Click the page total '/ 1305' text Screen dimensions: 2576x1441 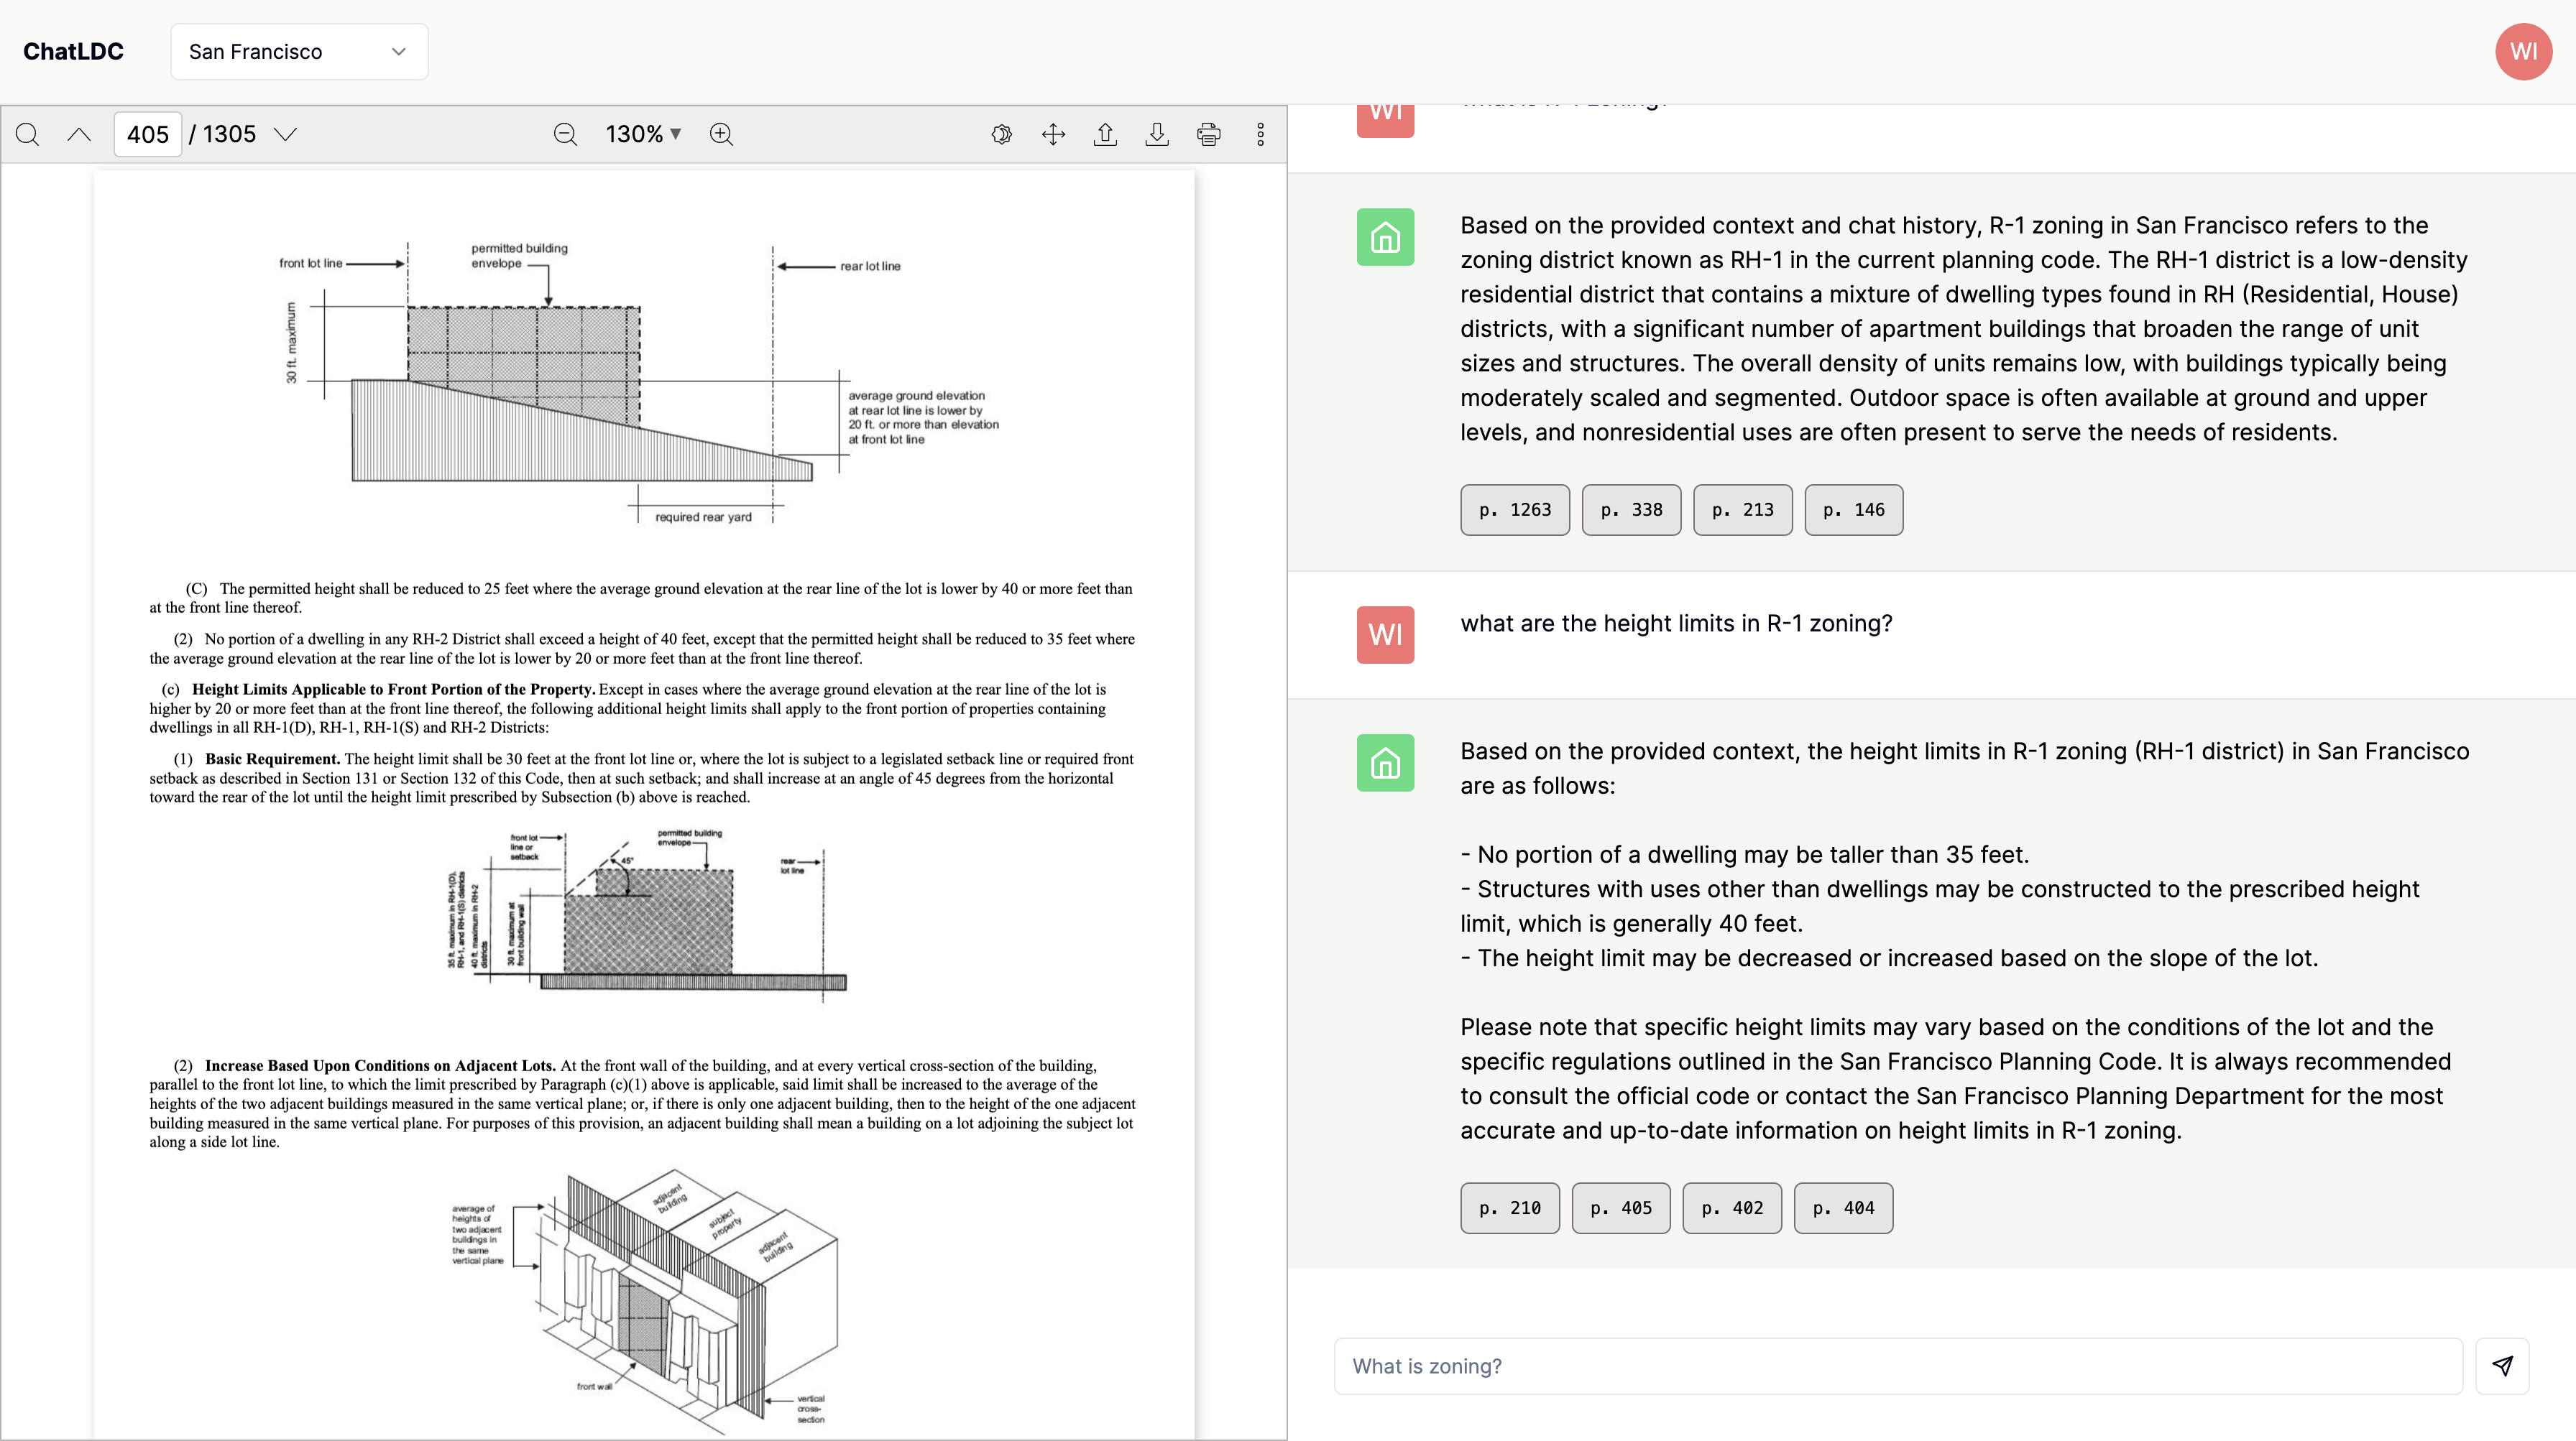[x=222, y=134]
